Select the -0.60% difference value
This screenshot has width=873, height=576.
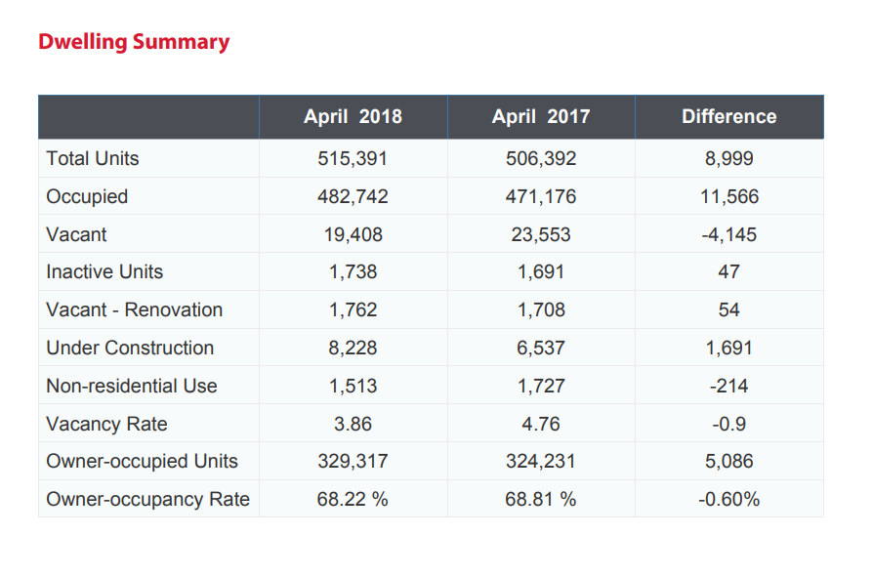[x=728, y=499]
